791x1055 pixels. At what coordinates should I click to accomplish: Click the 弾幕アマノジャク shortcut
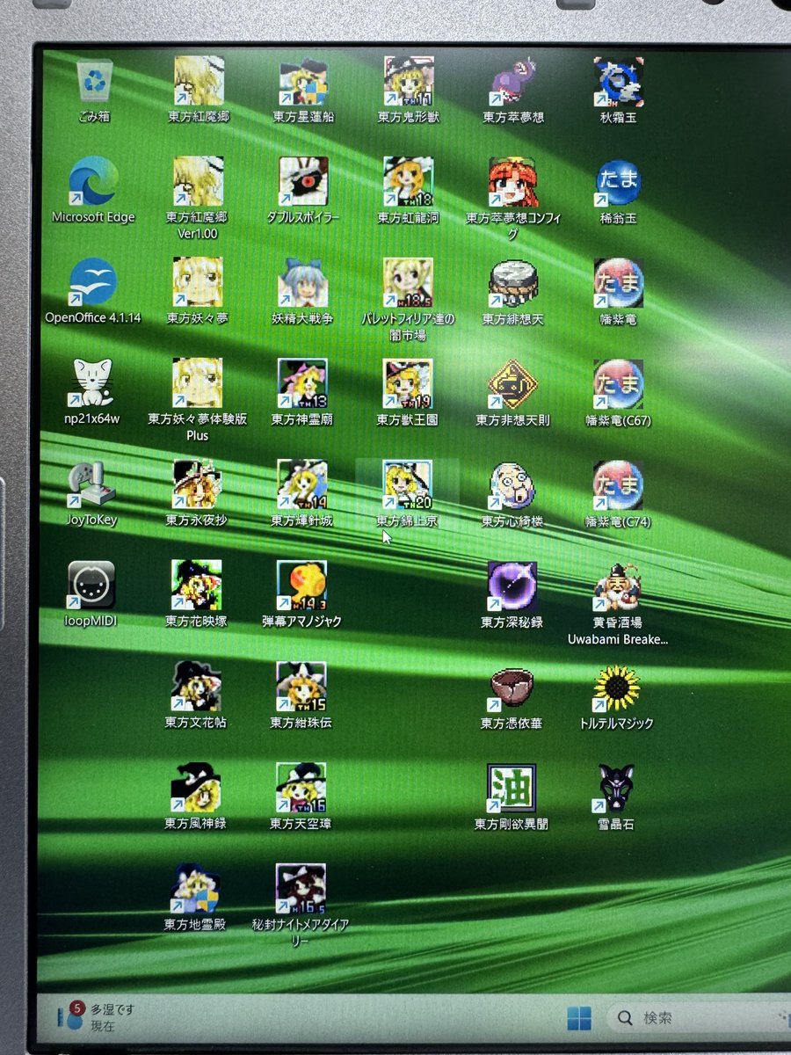pos(301,585)
